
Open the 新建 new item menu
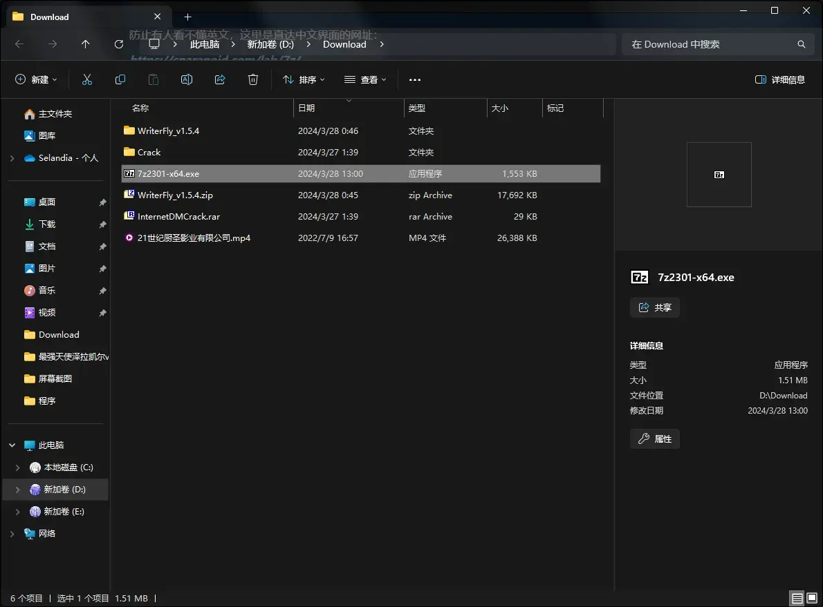coord(36,79)
